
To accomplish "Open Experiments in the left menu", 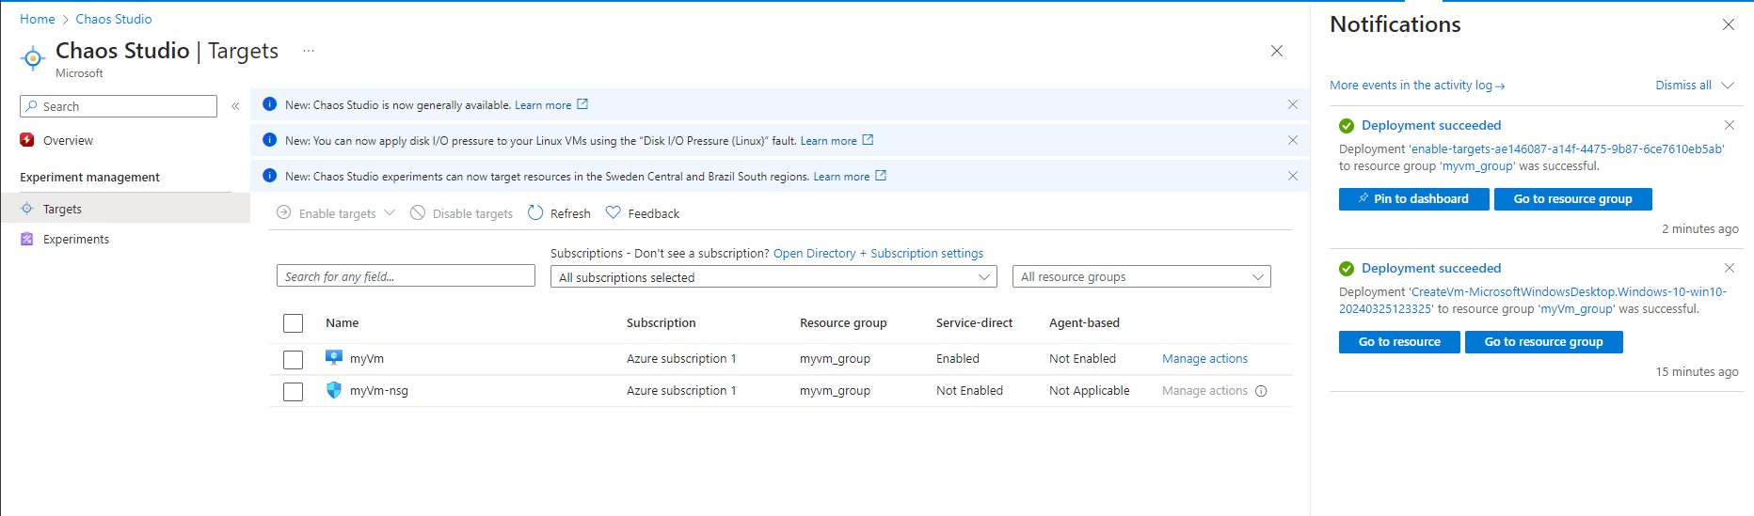I will (75, 240).
